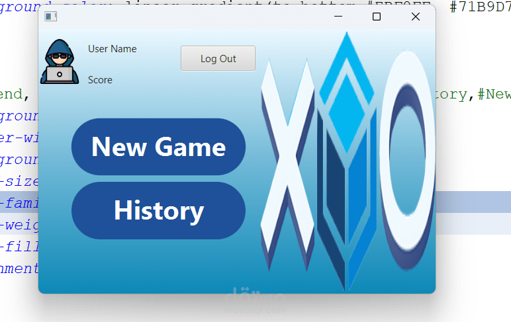The width and height of the screenshot is (511, 322).
Task: Click the large O logo letter
Action: click(407, 159)
